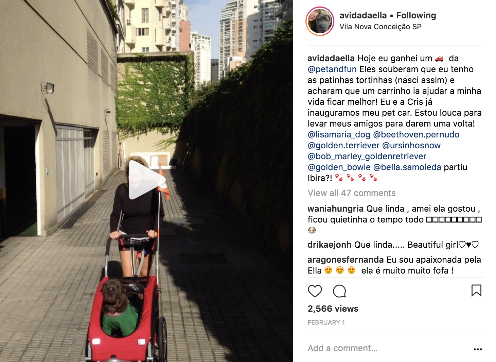Open Vila Nova Conceição SP location
This screenshot has width=496, height=362.
click(x=380, y=27)
